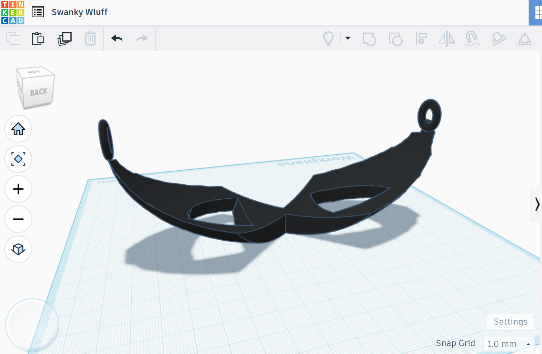
Task: Click the Delete trash icon
Action: point(90,38)
